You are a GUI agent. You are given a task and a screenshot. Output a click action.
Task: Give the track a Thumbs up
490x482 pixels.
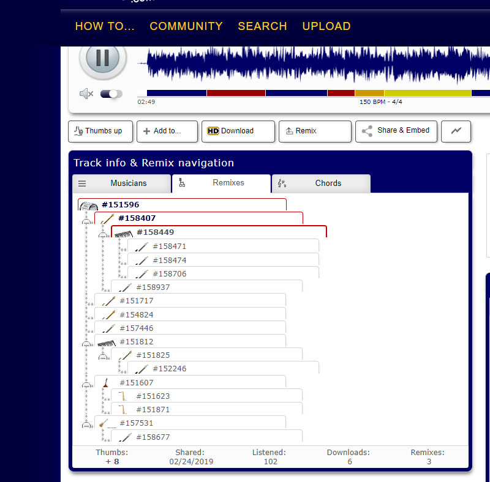pyautogui.click(x=98, y=131)
